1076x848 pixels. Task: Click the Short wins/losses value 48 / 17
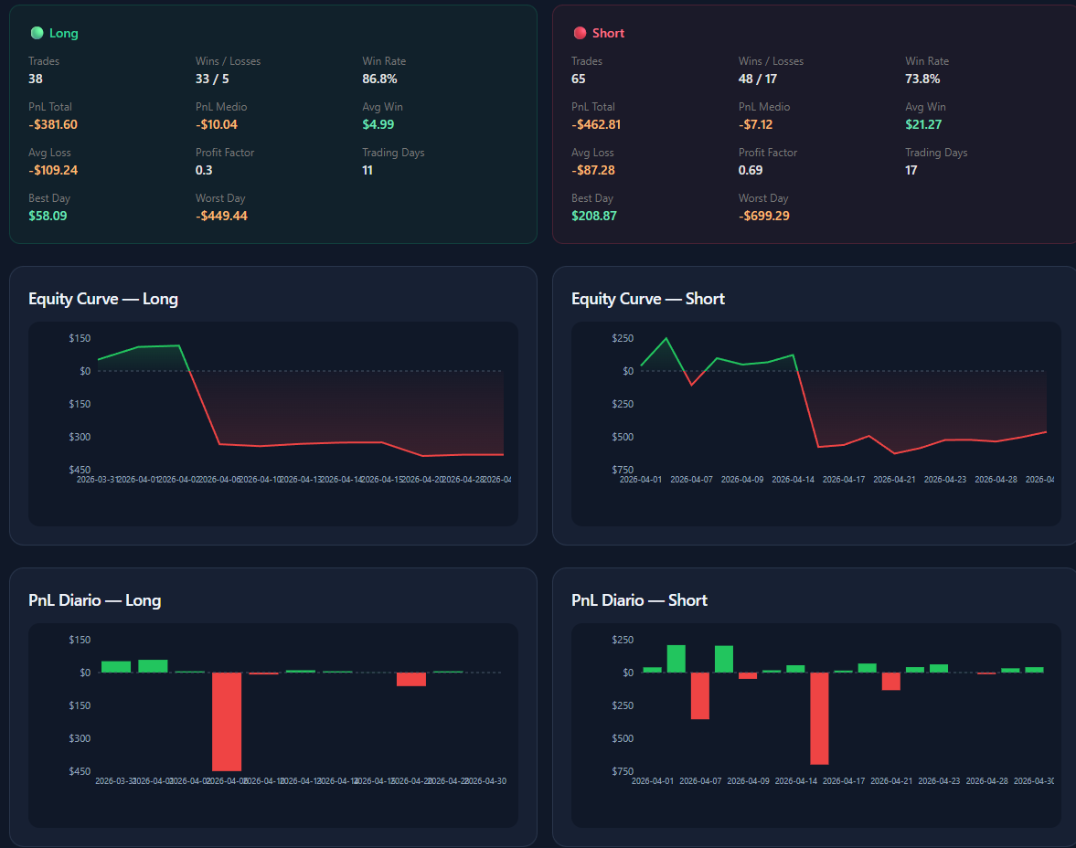point(758,79)
